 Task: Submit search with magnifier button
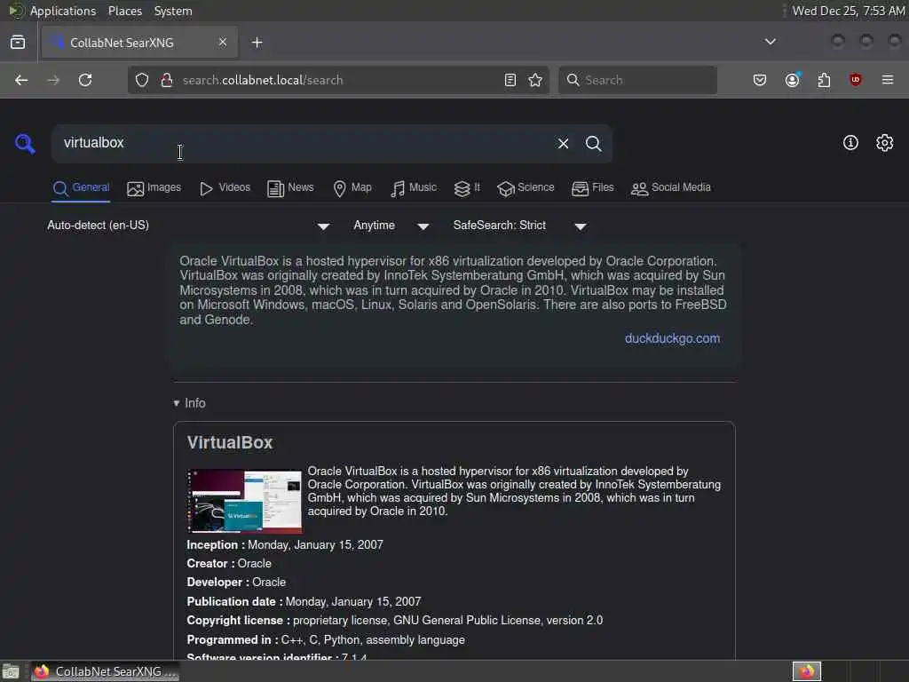(593, 143)
